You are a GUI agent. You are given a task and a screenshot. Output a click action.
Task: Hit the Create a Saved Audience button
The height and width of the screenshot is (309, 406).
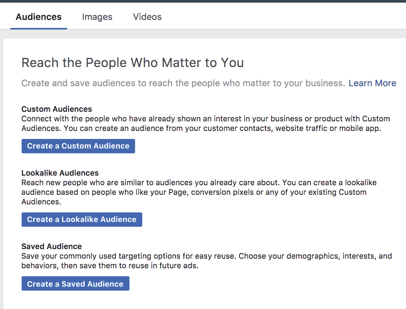75,284
